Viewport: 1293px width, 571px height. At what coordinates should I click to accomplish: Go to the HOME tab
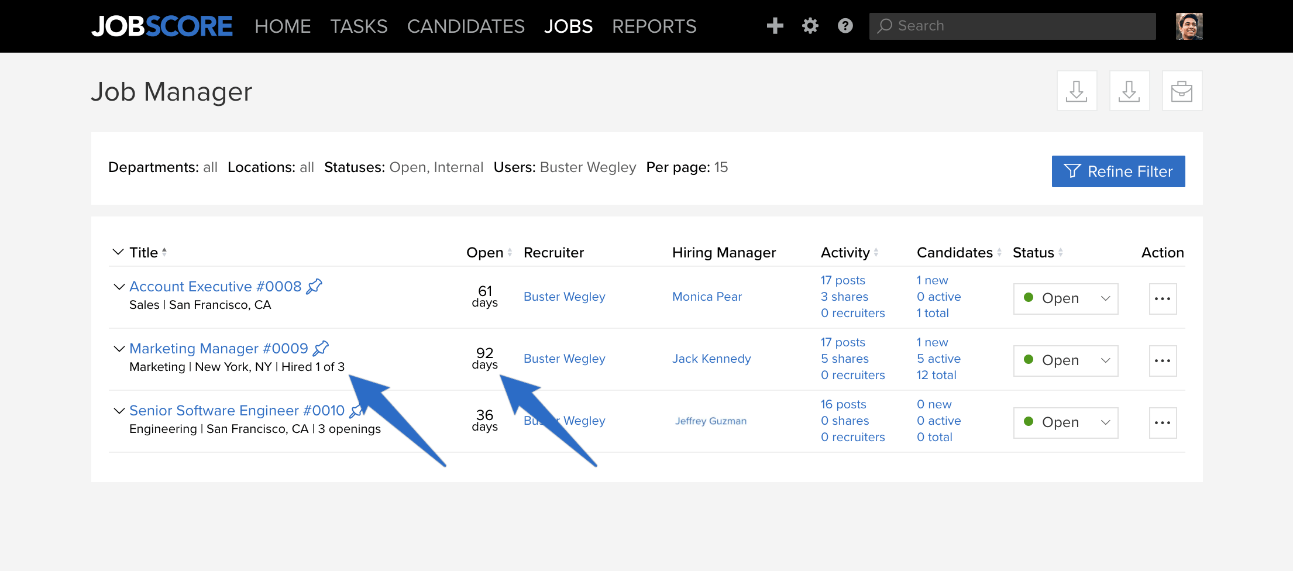[x=283, y=26]
